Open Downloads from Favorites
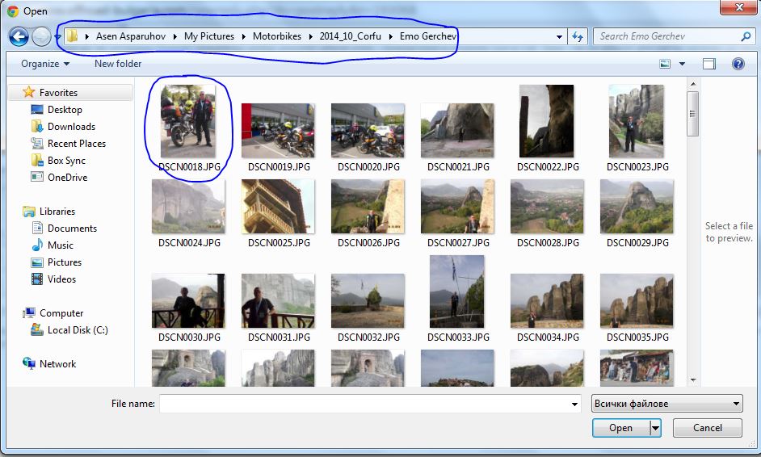Viewport: 761px width, 457px height. [x=71, y=127]
